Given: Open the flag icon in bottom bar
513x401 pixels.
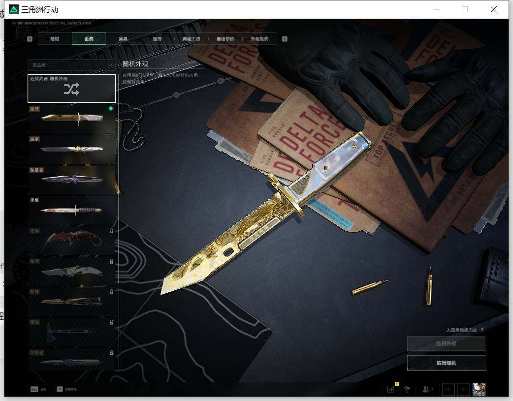Looking at the screenshot, I should 407,389.
